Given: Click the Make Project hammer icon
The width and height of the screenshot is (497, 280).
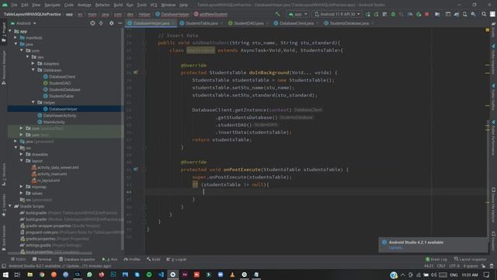Looking at the screenshot, I should click(278, 14).
